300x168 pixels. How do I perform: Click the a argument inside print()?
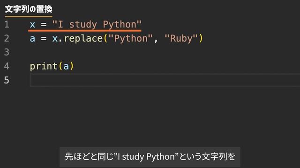click(x=66, y=67)
